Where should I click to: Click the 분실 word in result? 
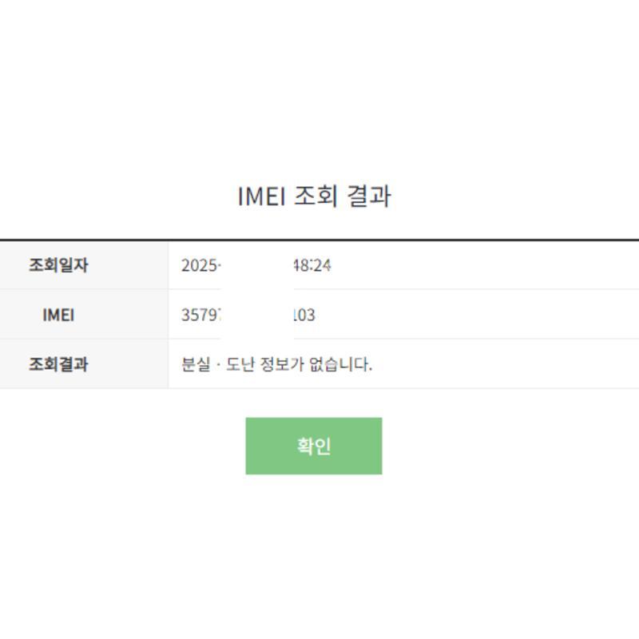[x=195, y=365]
